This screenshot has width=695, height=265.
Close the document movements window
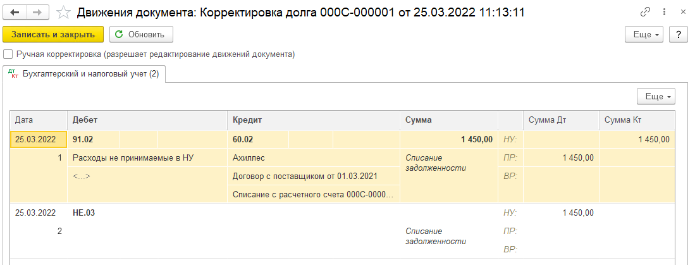(x=682, y=13)
